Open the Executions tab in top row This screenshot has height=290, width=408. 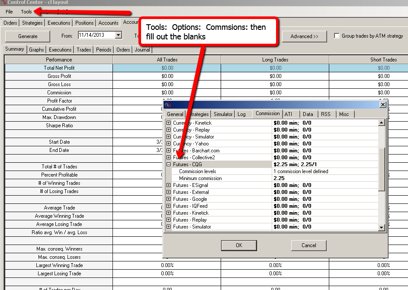coord(59,23)
